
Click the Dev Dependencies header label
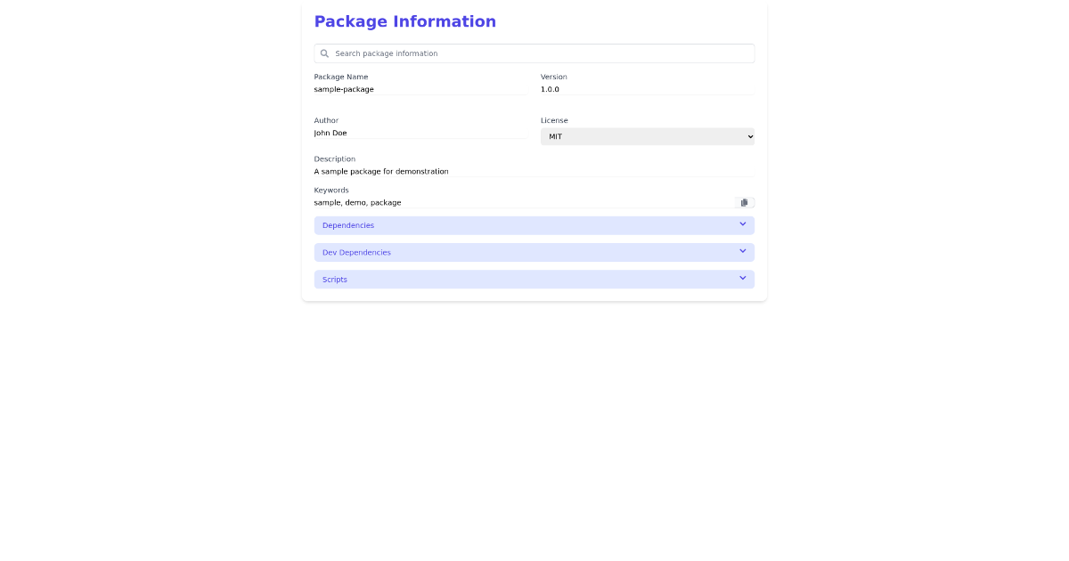pos(356,252)
